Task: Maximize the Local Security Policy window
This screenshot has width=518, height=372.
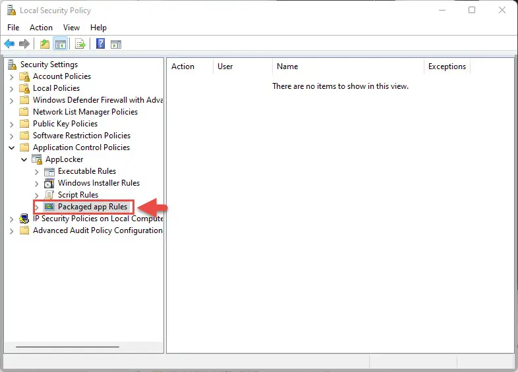Action: coord(472,11)
